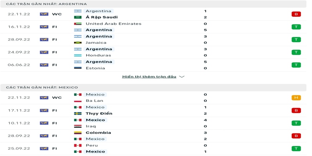Screen dimensions: 312x156
Task: Click the Estonia flag icon
Action: (78, 68)
